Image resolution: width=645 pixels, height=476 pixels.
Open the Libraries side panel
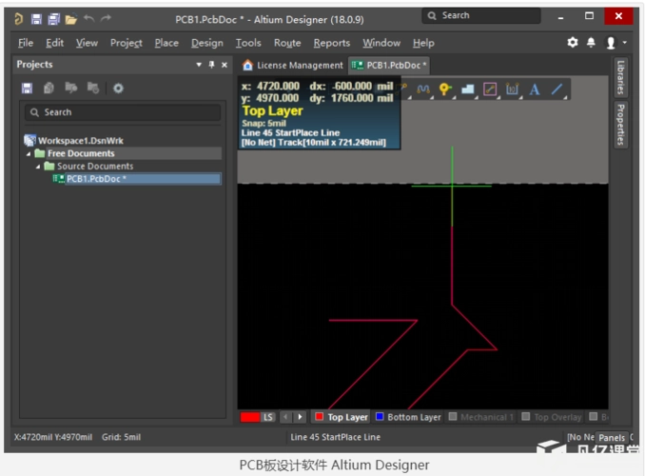point(620,77)
